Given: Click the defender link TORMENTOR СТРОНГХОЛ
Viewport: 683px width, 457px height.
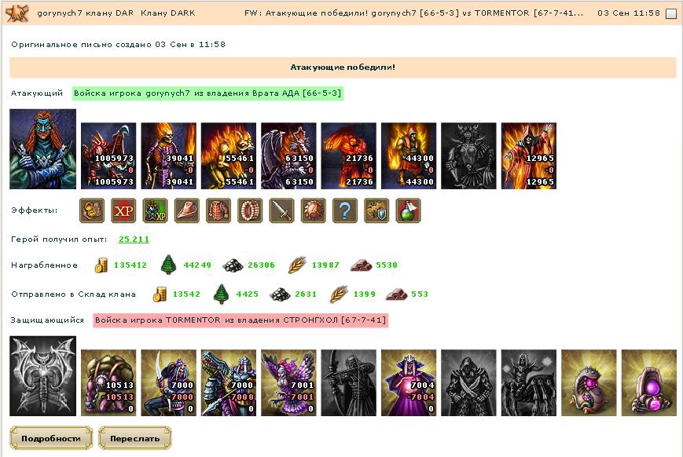Looking at the screenshot, I should tap(241, 320).
